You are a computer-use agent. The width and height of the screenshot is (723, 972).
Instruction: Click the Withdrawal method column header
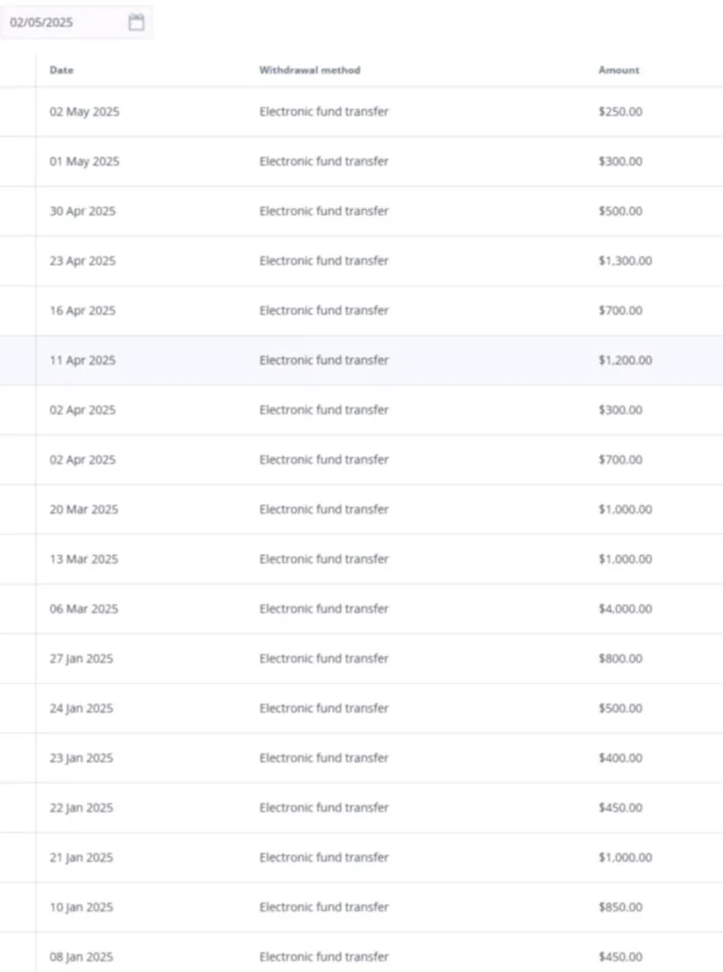point(309,70)
